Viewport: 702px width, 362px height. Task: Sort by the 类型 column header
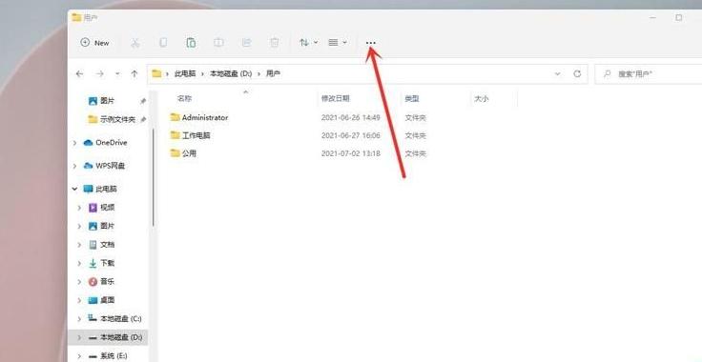click(412, 98)
